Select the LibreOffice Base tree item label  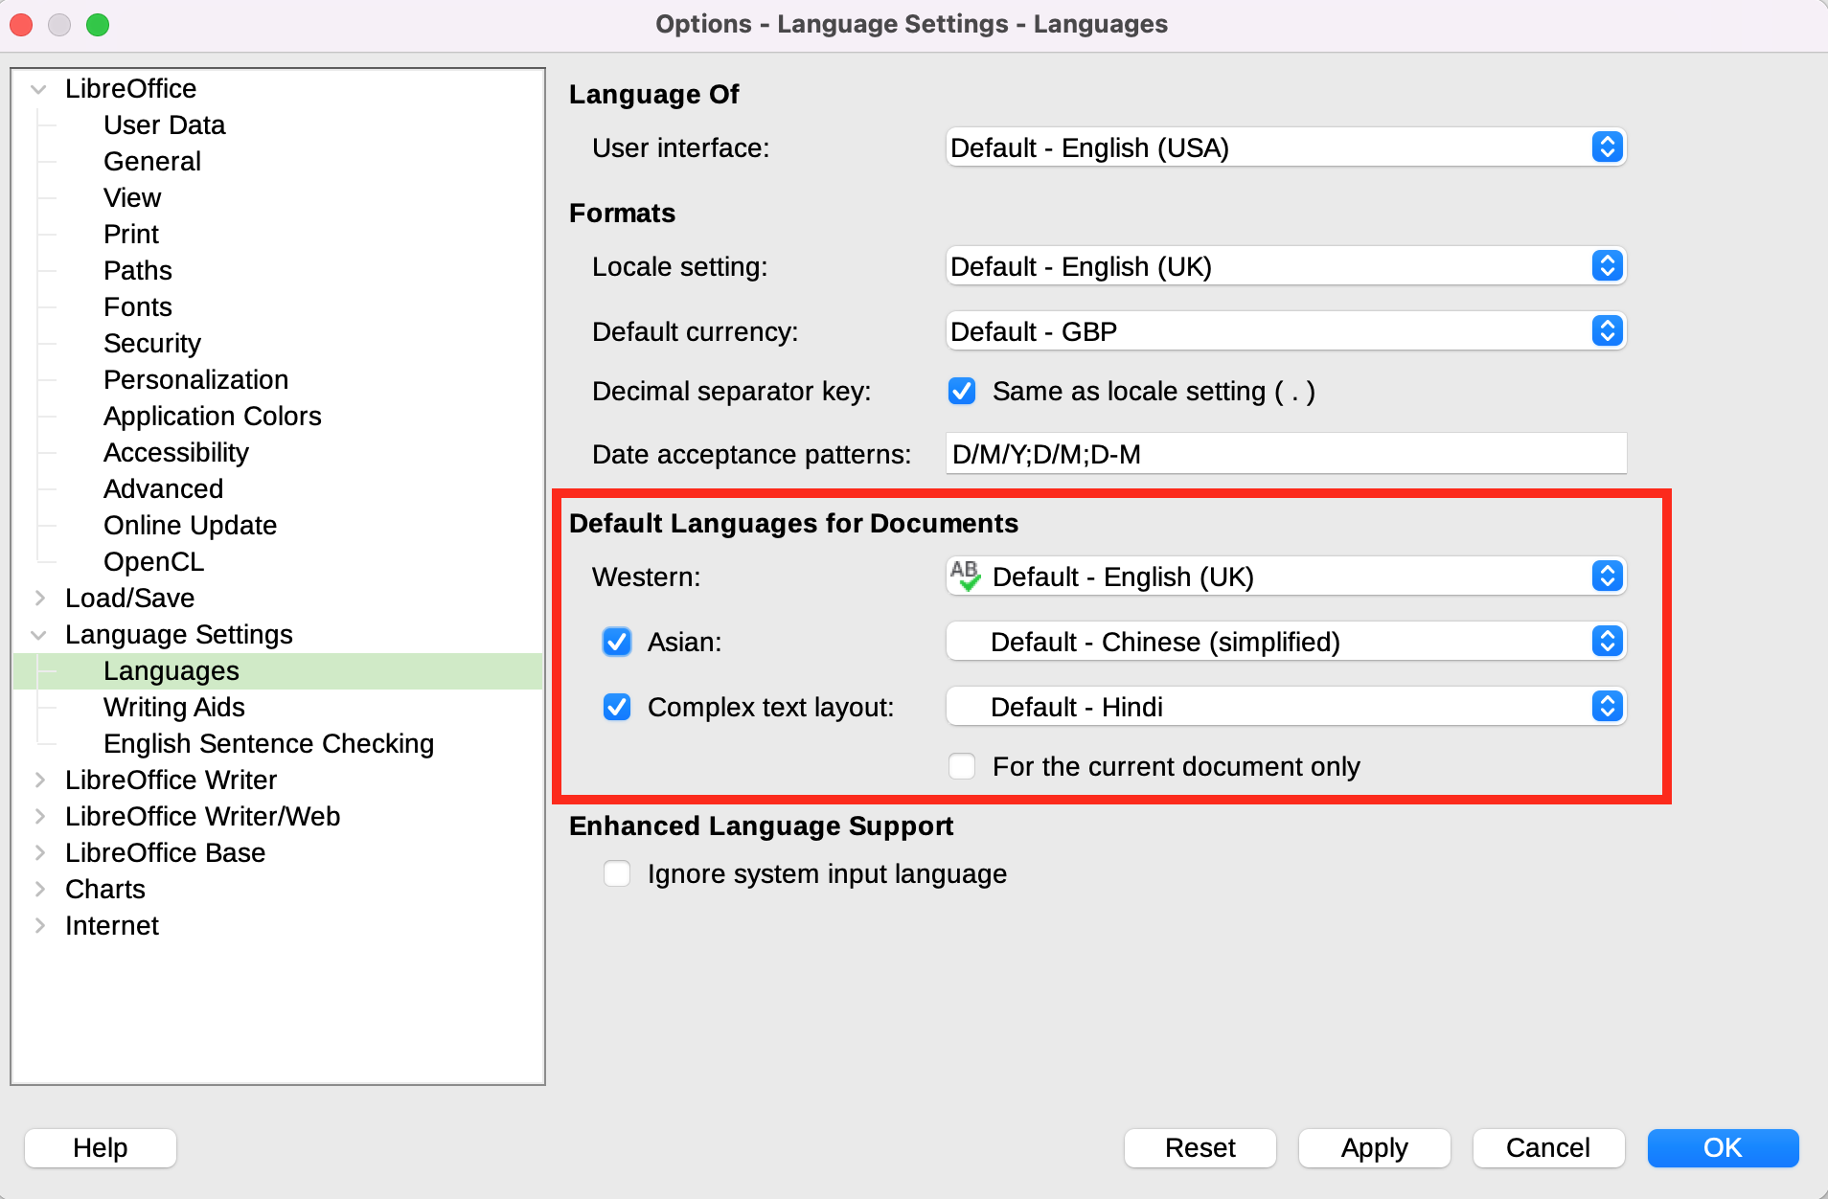[x=165, y=852]
